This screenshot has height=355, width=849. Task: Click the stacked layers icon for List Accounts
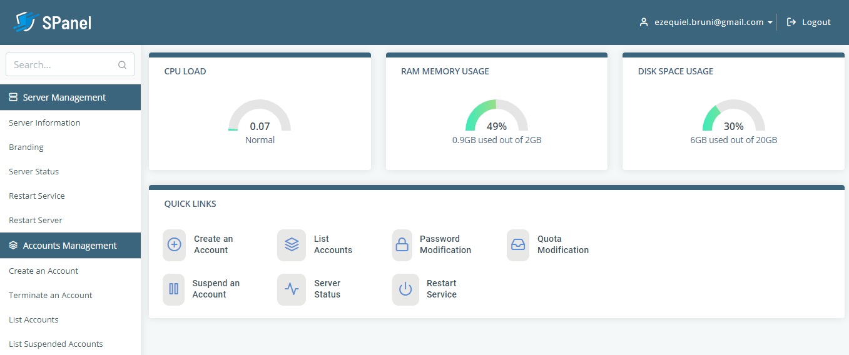[292, 245]
